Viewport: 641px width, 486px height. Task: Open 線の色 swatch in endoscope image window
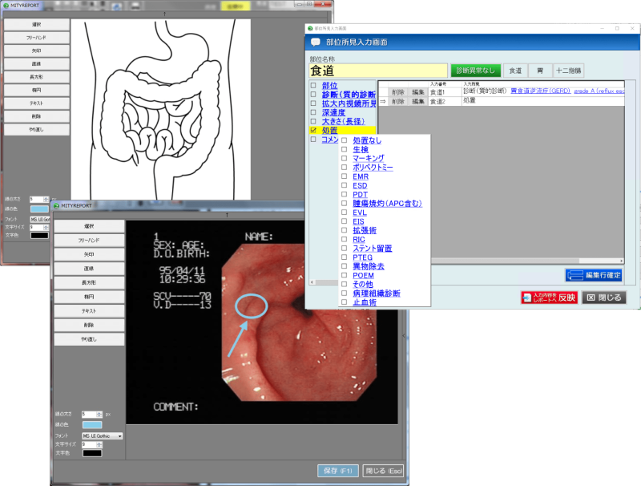coord(92,425)
